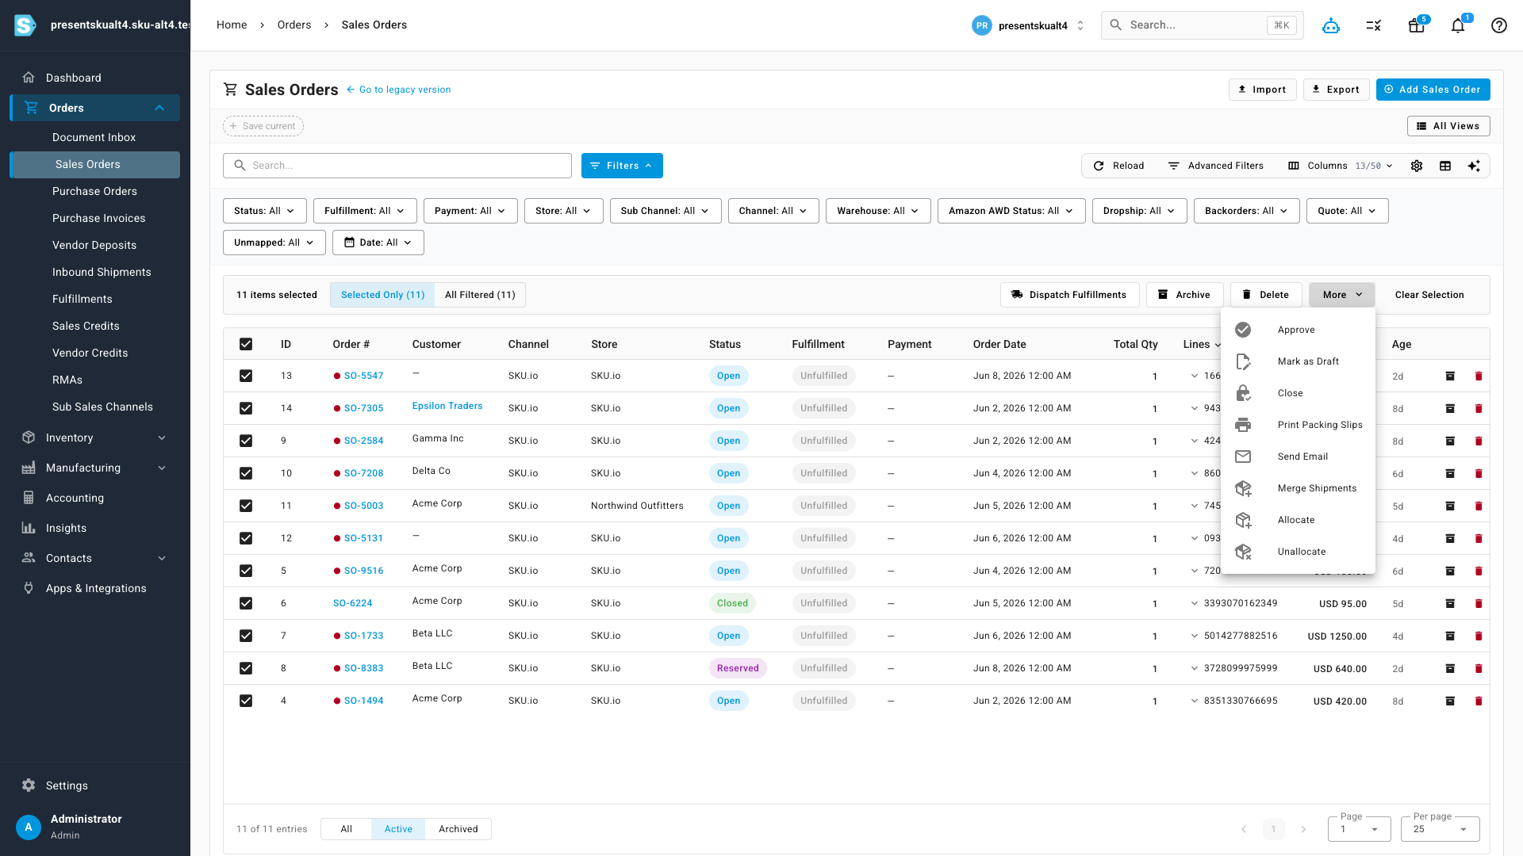Open the Columns 13/50 dropdown
1523x856 pixels.
[1341, 166]
